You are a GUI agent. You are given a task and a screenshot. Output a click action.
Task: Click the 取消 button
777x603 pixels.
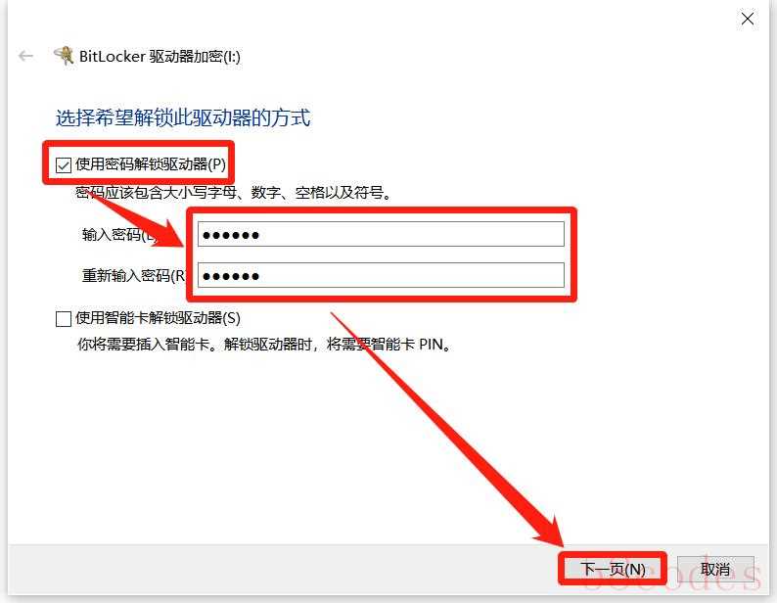715,569
